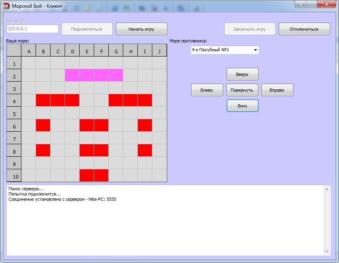
Task: Click the 'Ваше море:' label
Action: pos(17,41)
